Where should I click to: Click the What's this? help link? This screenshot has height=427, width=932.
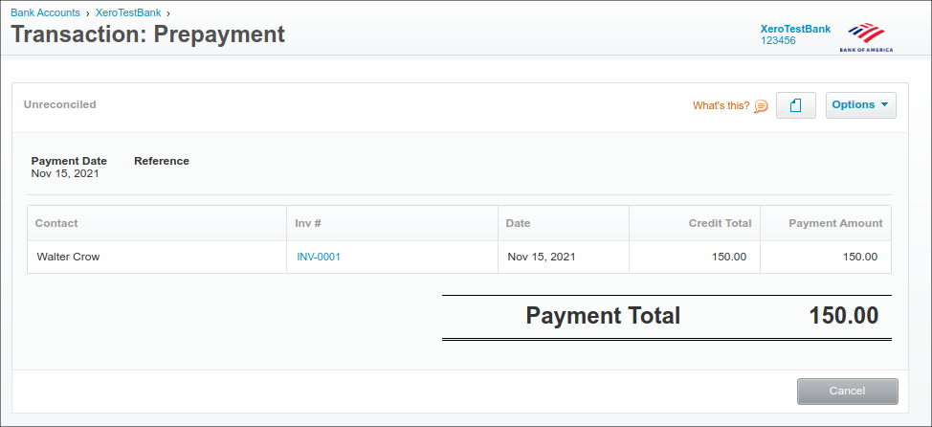721,106
